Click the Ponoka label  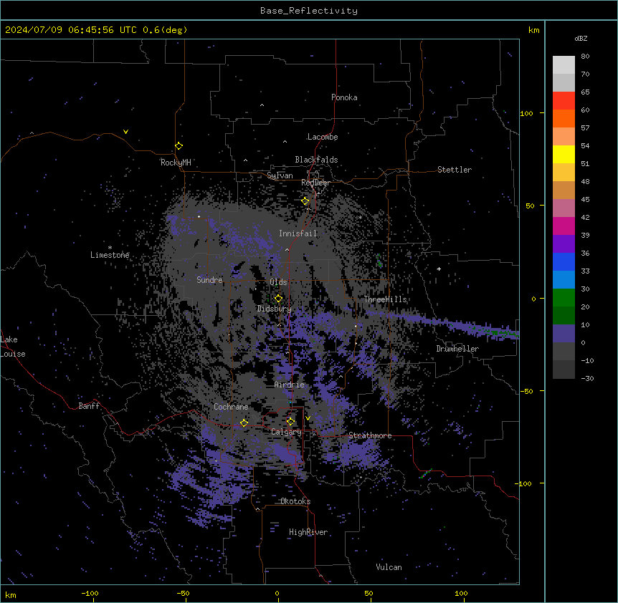344,97
